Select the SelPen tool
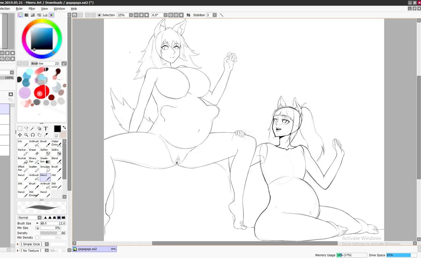The height and width of the screenshot is (258, 421). click(x=45, y=152)
